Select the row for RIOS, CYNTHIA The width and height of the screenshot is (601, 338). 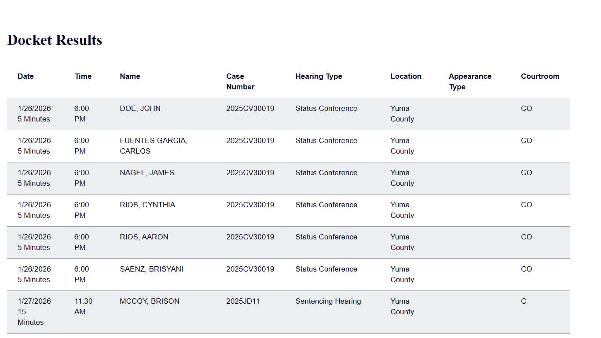point(148,205)
